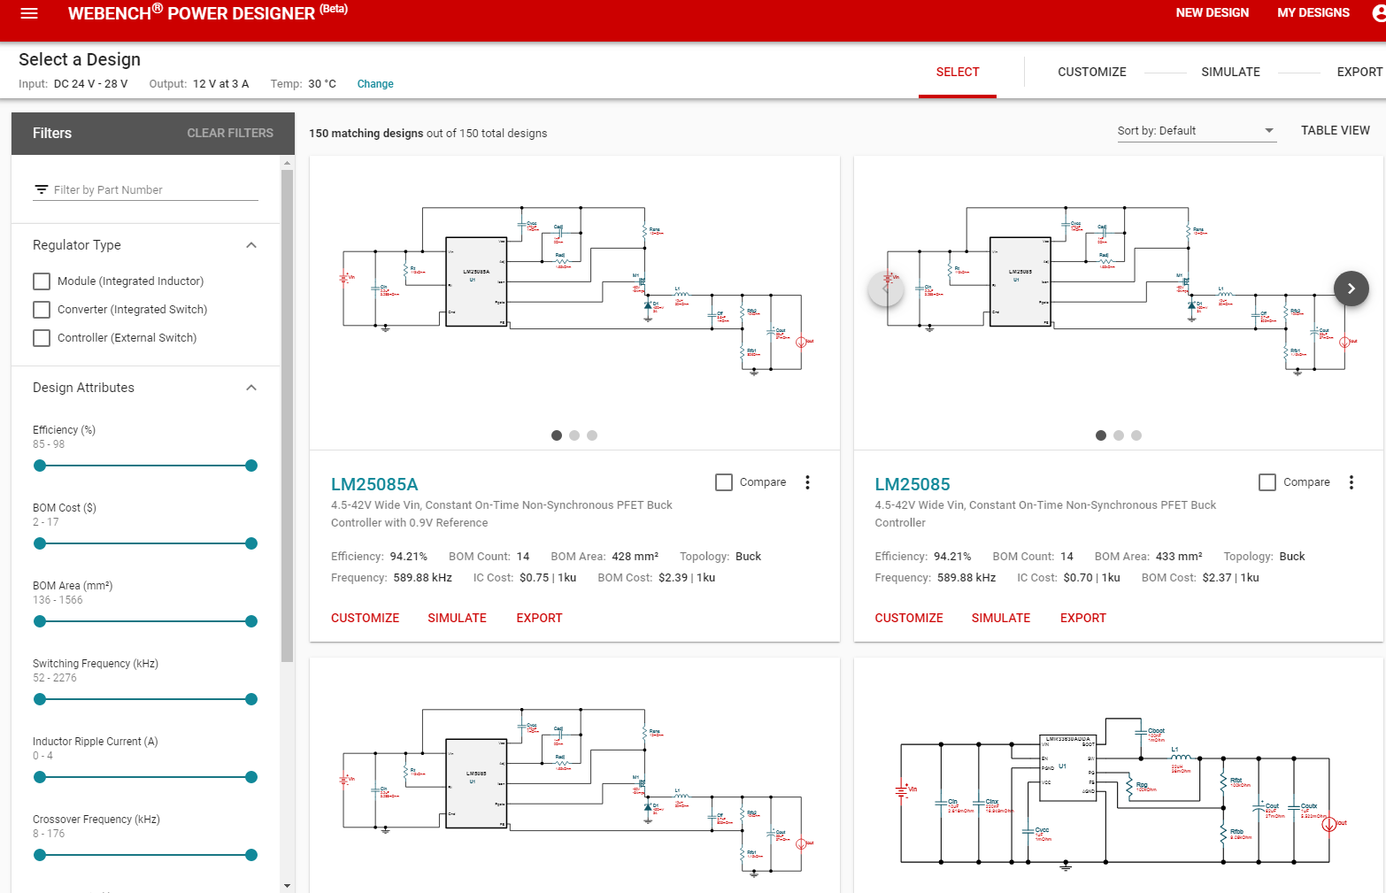Click 'IC Cost: $0.70 | 1ku' on LM25085

[x=1068, y=578]
